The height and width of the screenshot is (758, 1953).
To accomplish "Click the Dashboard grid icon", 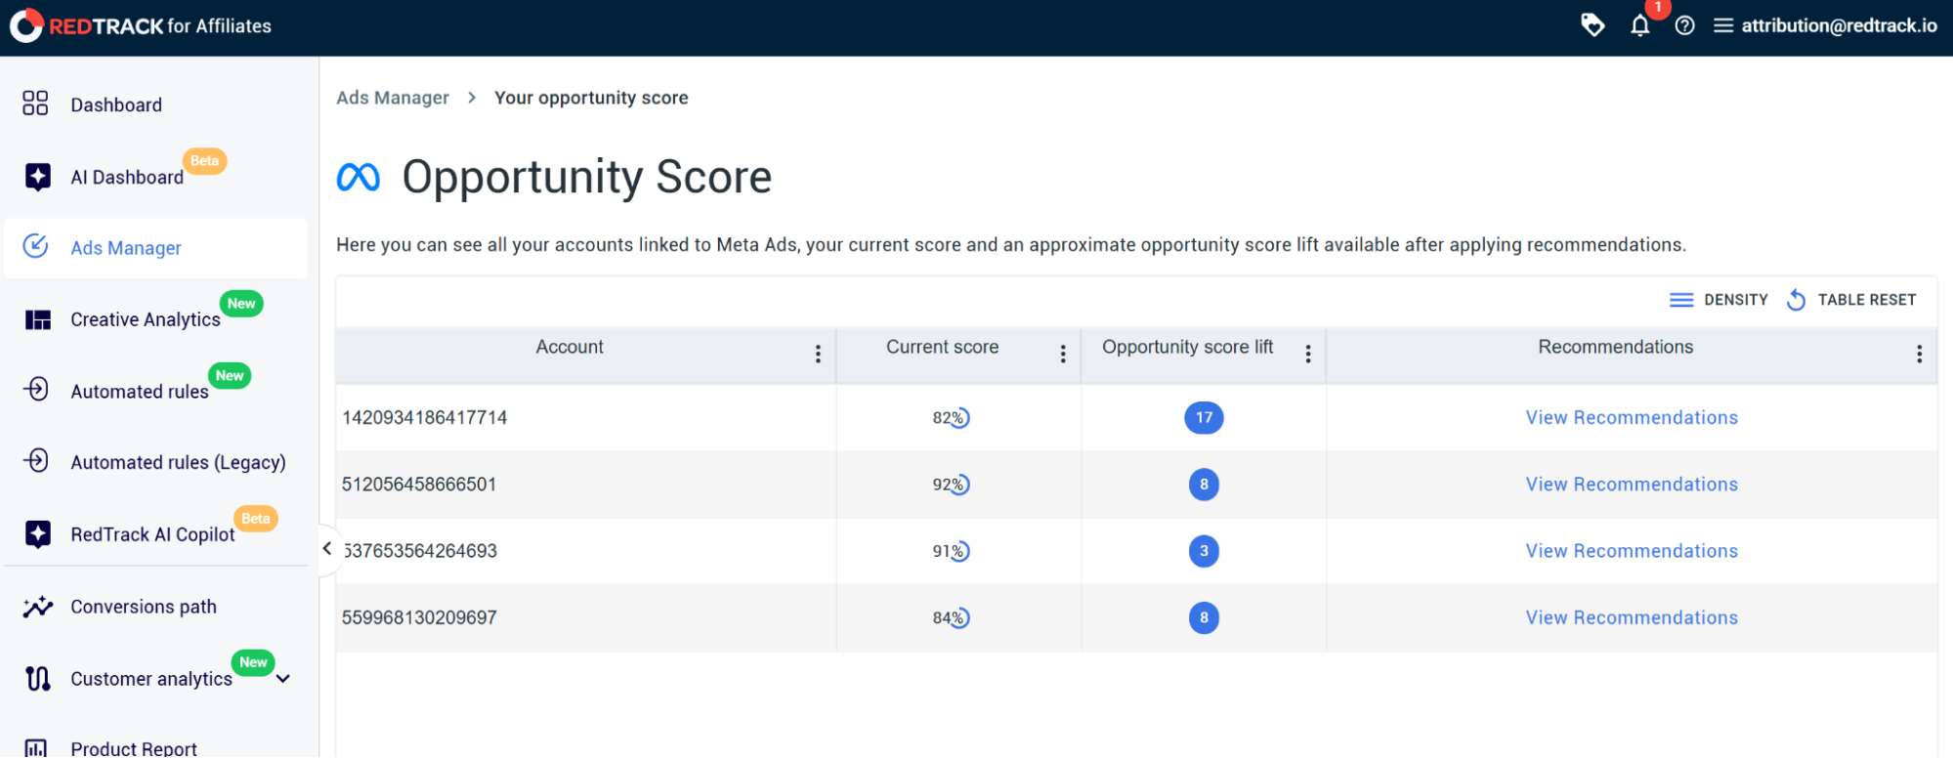I will 35,104.
